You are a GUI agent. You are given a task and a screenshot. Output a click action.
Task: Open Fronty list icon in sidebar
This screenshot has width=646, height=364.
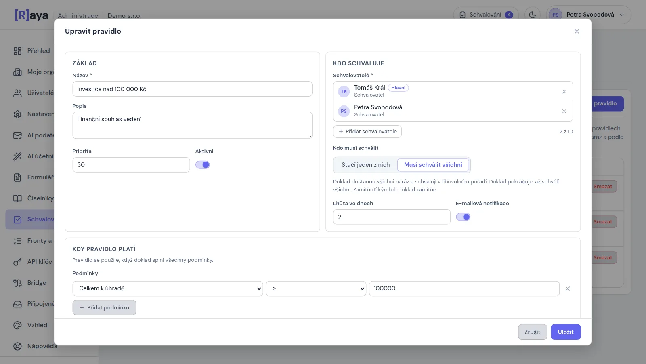coord(17,241)
